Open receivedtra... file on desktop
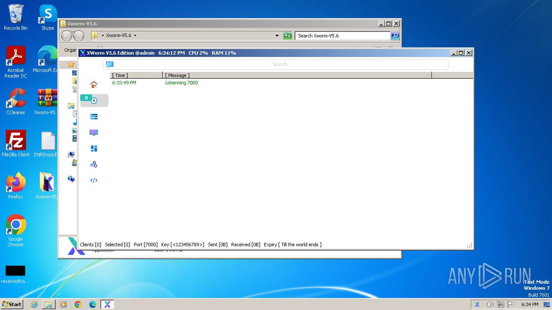The image size is (552, 310). (16, 274)
